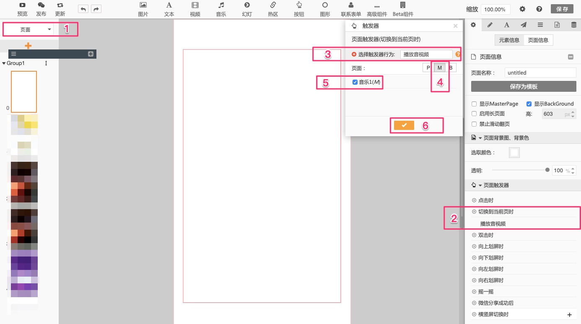Image resolution: width=581 pixels, height=324 pixels.
Task: Collapse the Group1 tree node
Action: [4, 63]
